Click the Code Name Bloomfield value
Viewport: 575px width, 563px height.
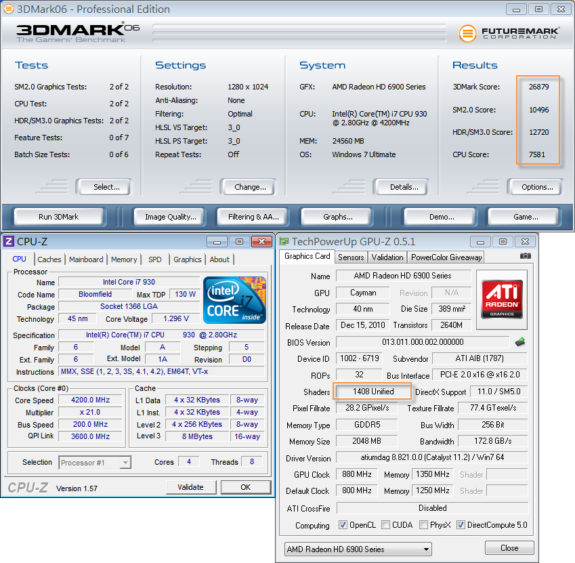click(95, 294)
